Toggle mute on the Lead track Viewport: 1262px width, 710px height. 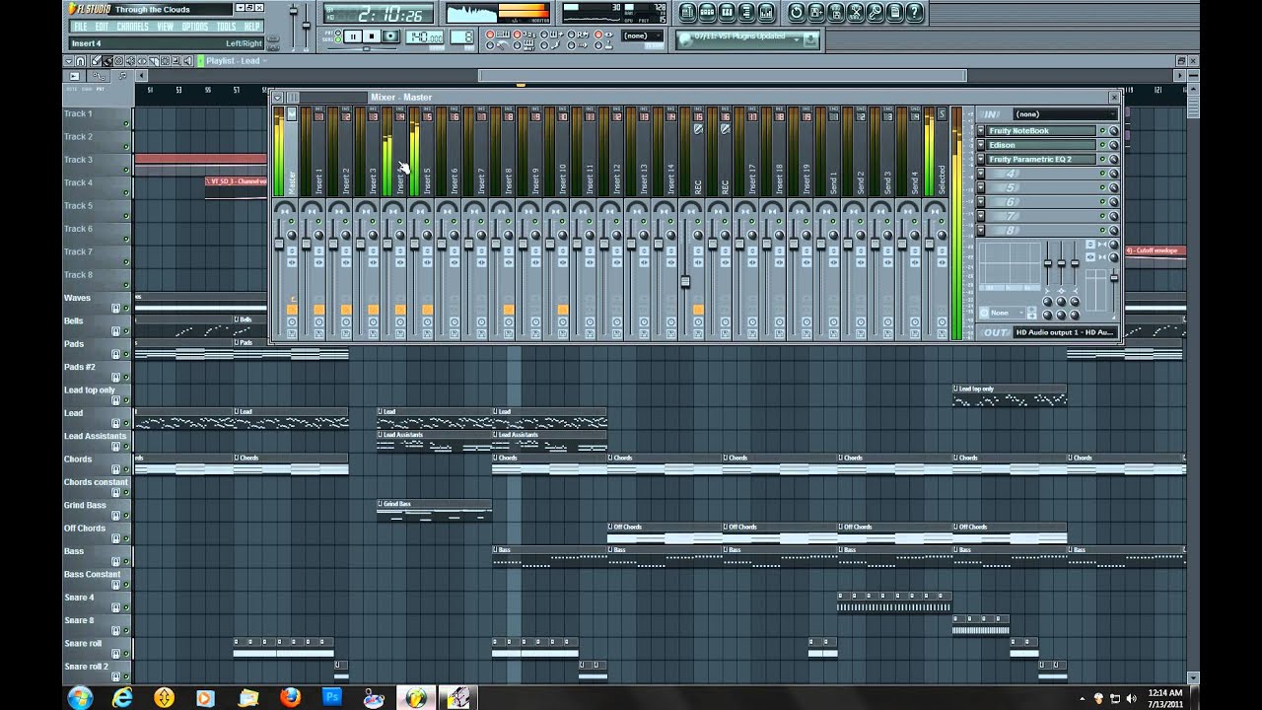pos(126,423)
